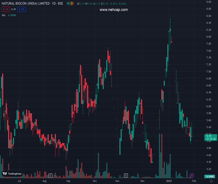Click the earnings 'E' marker near November
This screenshot has height=184, width=218.
[x=126, y=175]
